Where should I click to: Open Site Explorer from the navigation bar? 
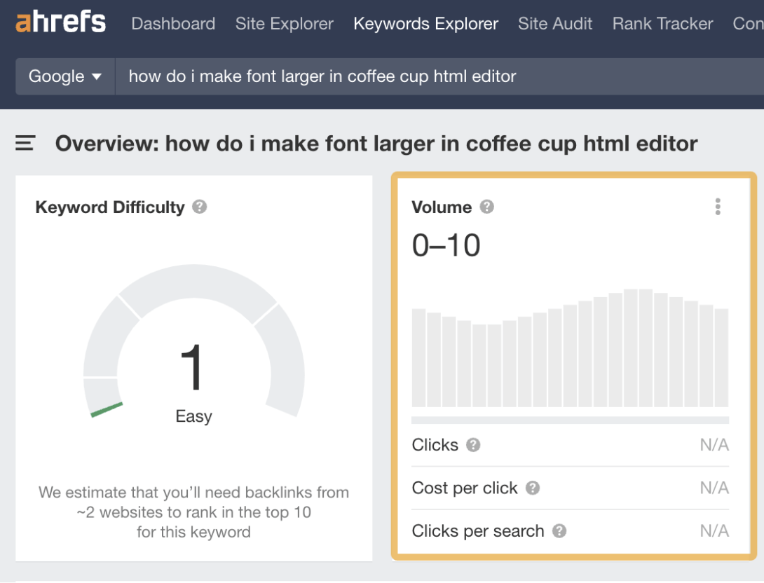coord(285,23)
